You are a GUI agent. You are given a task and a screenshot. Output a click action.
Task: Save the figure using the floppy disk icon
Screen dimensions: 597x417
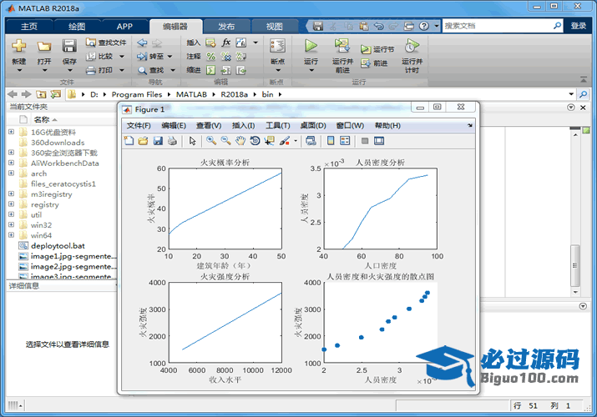[157, 141]
